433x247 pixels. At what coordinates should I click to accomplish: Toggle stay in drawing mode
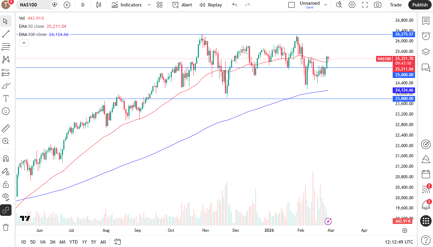click(x=5, y=171)
